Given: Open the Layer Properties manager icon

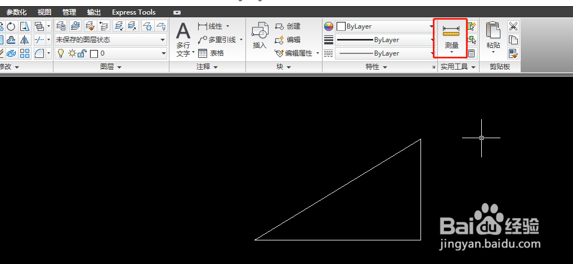Looking at the screenshot, I should point(61,26).
